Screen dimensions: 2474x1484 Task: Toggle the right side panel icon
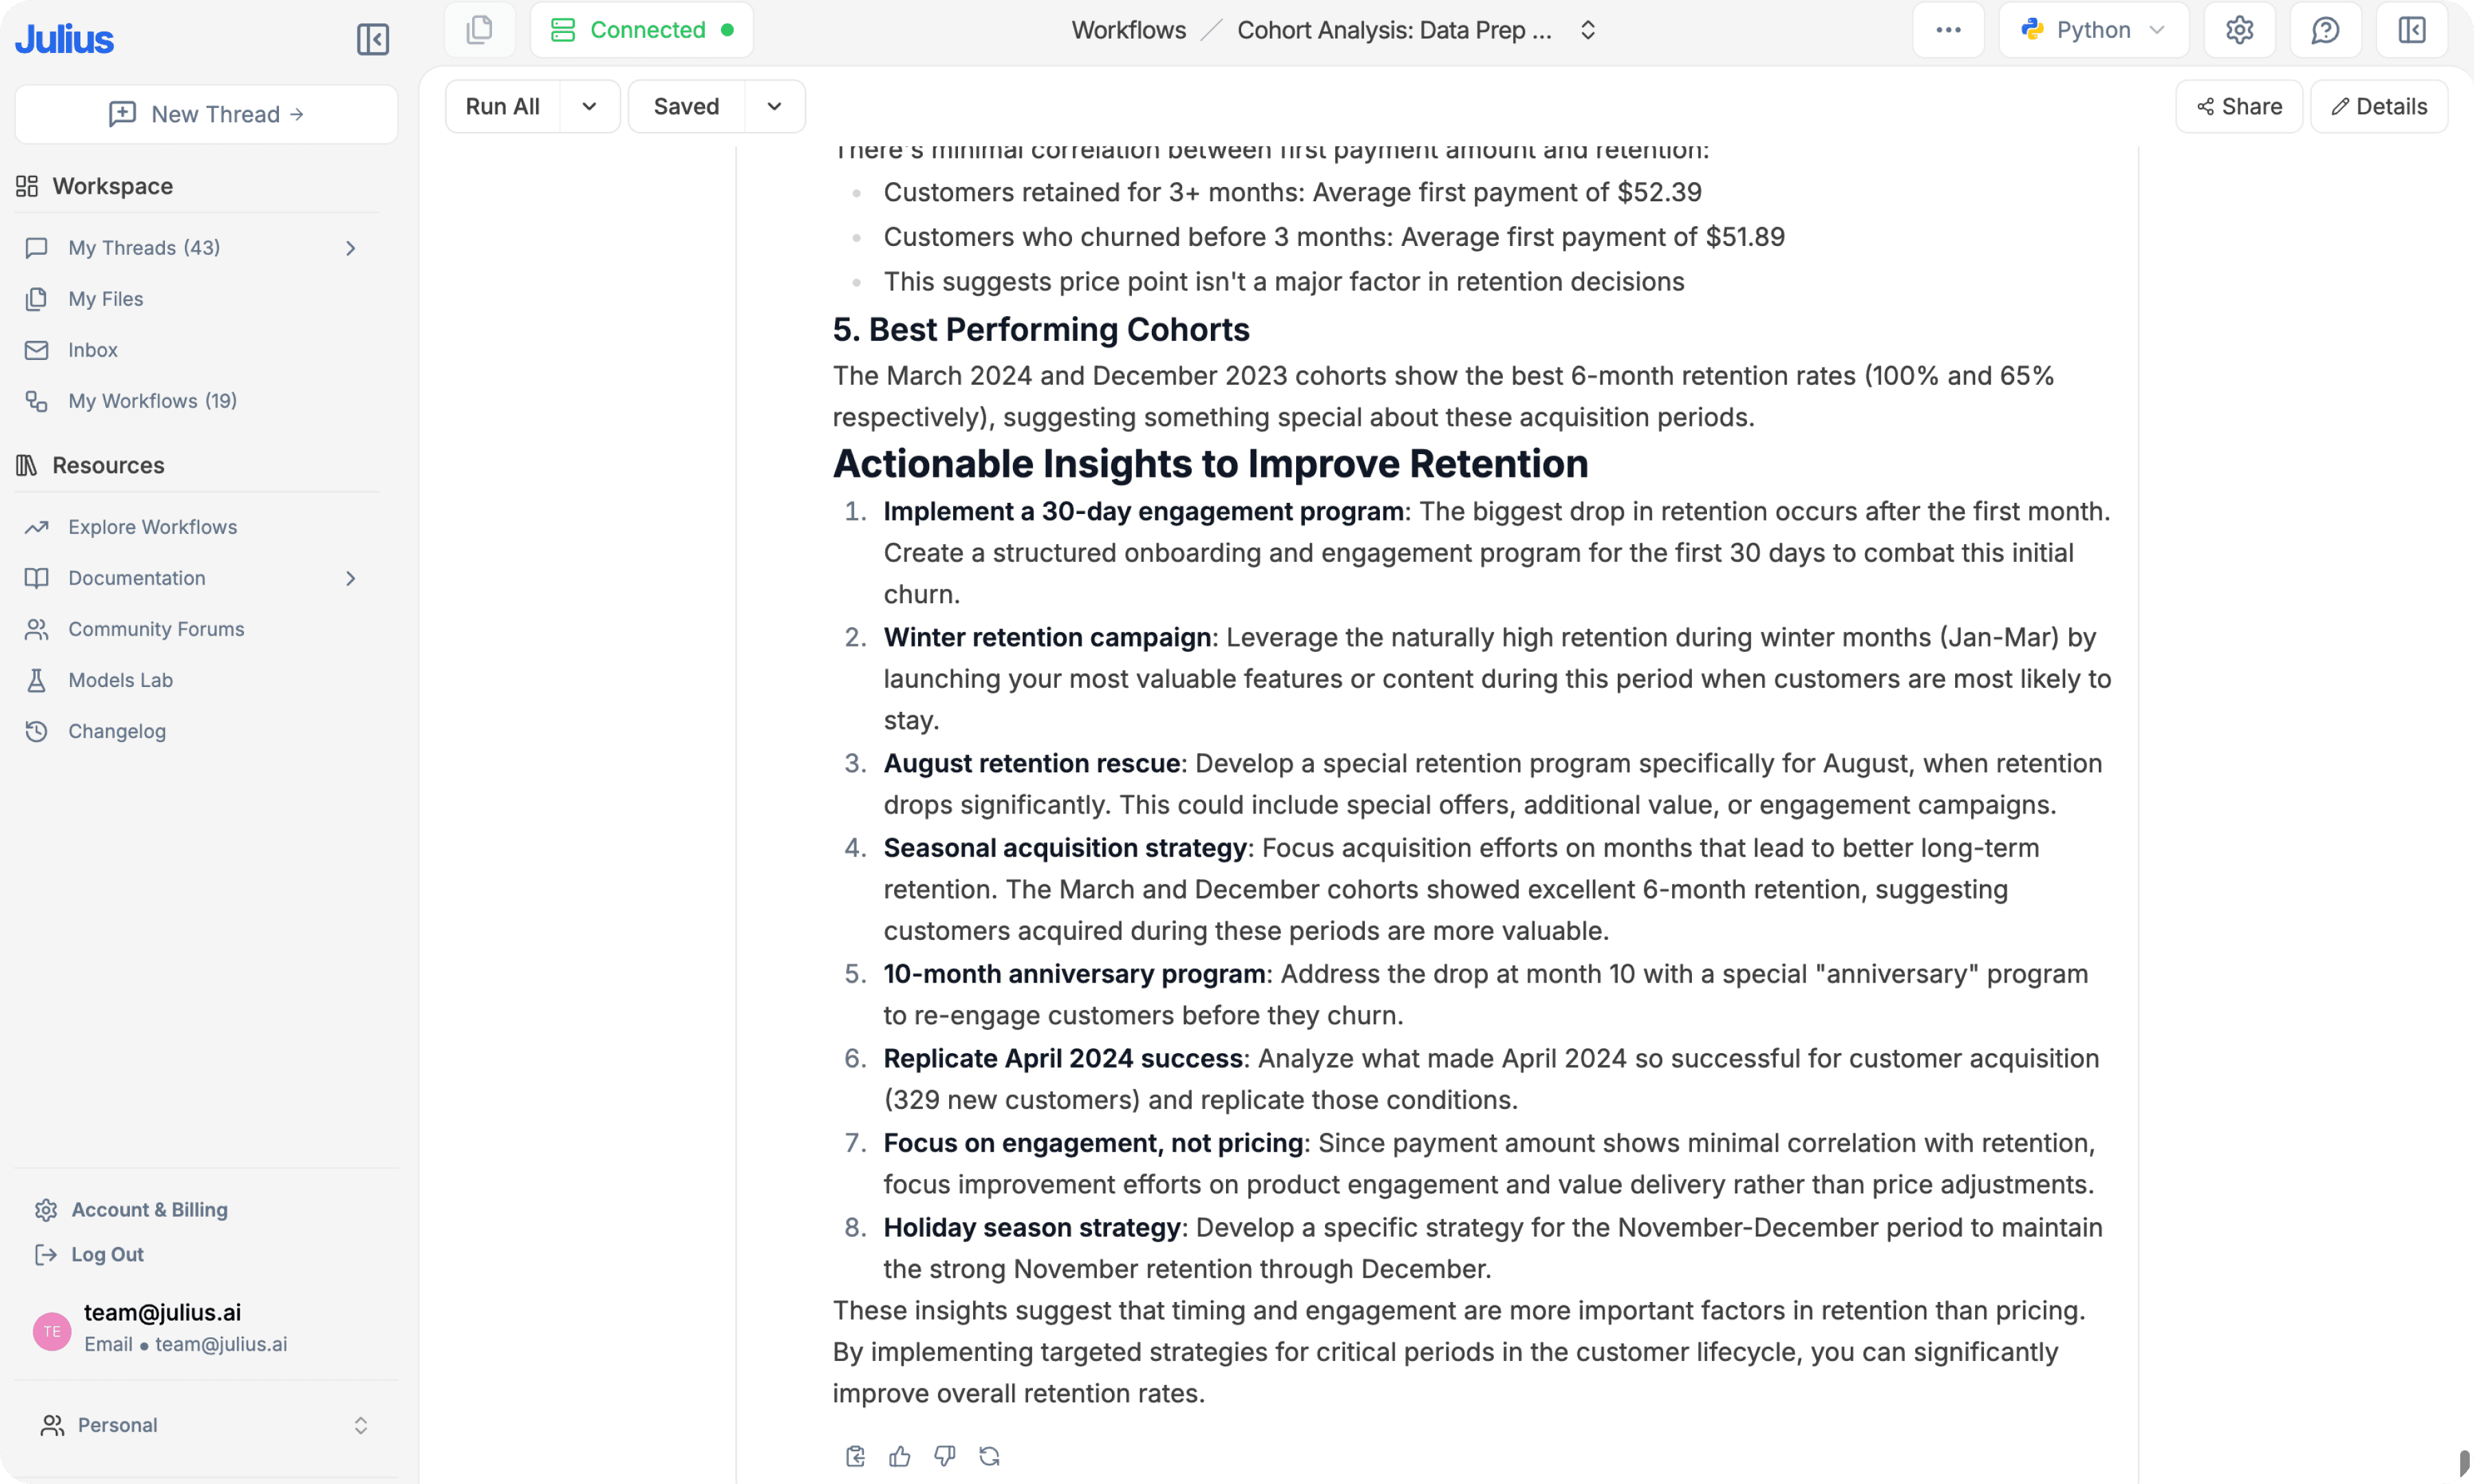point(2411,30)
